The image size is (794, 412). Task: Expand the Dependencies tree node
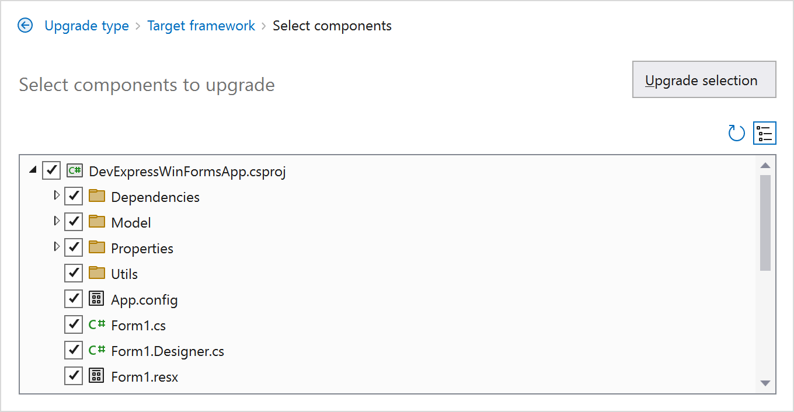pos(57,196)
